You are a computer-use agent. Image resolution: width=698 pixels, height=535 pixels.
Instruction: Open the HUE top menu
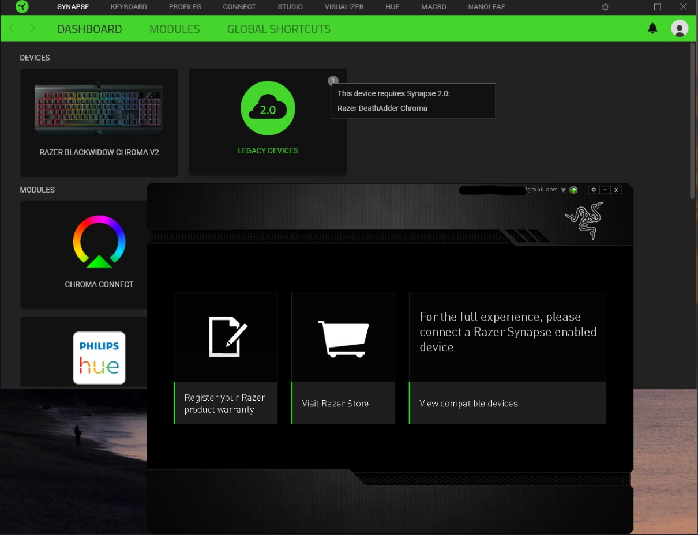392,7
